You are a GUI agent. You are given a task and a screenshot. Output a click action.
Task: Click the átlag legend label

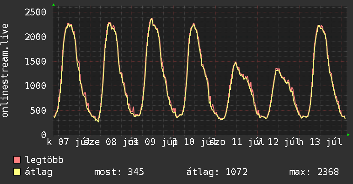pos(39,172)
